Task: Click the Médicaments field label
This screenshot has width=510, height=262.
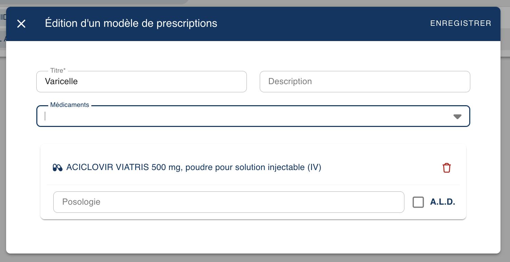Action: click(x=70, y=105)
